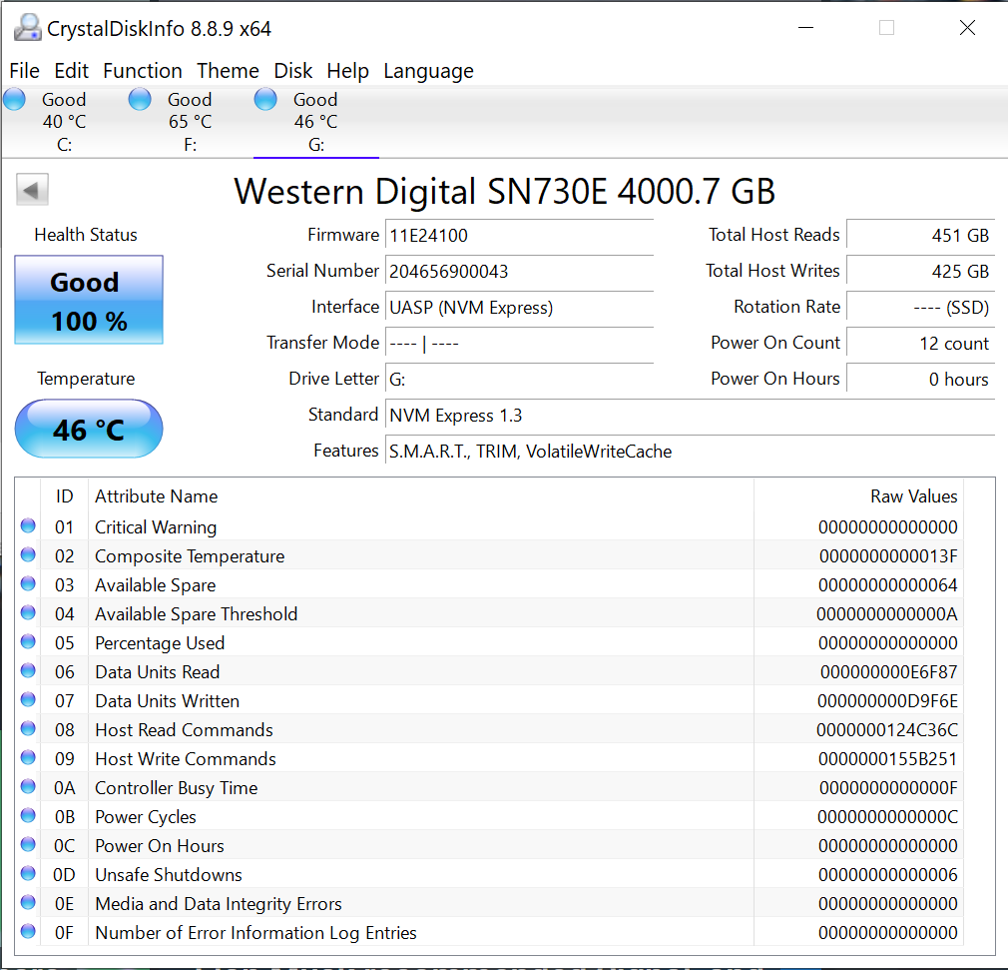The image size is (1008, 970).
Task: Open the File menu
Action: click(24, 71)
